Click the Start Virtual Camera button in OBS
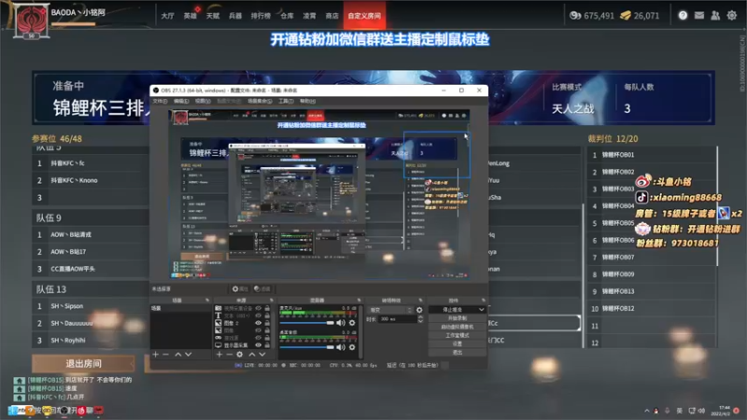 458,327
